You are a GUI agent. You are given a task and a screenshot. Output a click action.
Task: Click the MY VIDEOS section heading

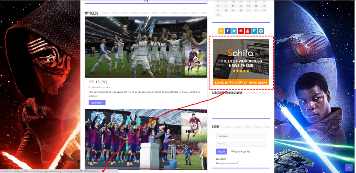click(x=91, y=13)
